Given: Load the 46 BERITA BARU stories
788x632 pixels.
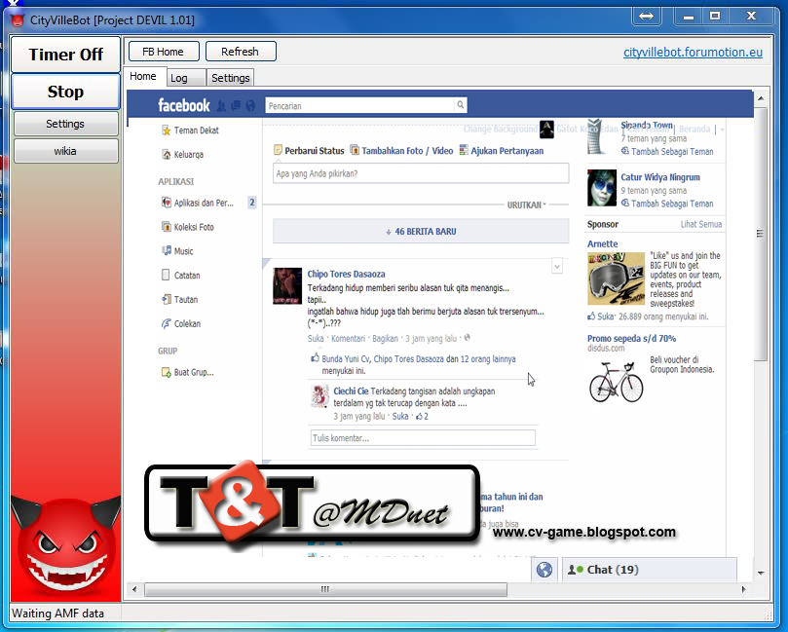Looking at the screenshot, I should [421, 232].
